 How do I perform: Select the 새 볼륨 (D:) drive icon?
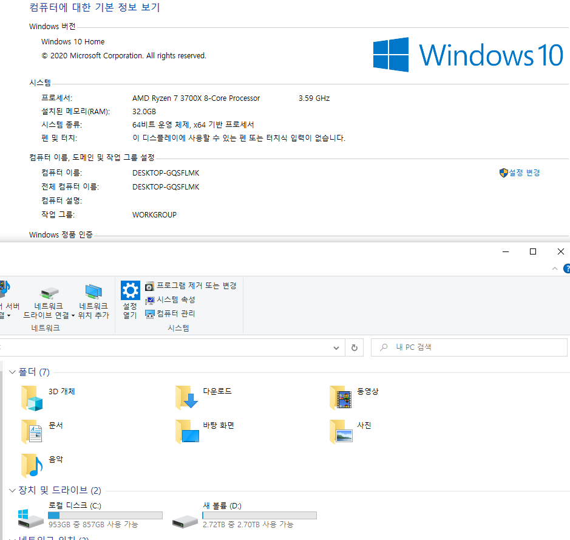pyautogui.click(x=185, y=521)
